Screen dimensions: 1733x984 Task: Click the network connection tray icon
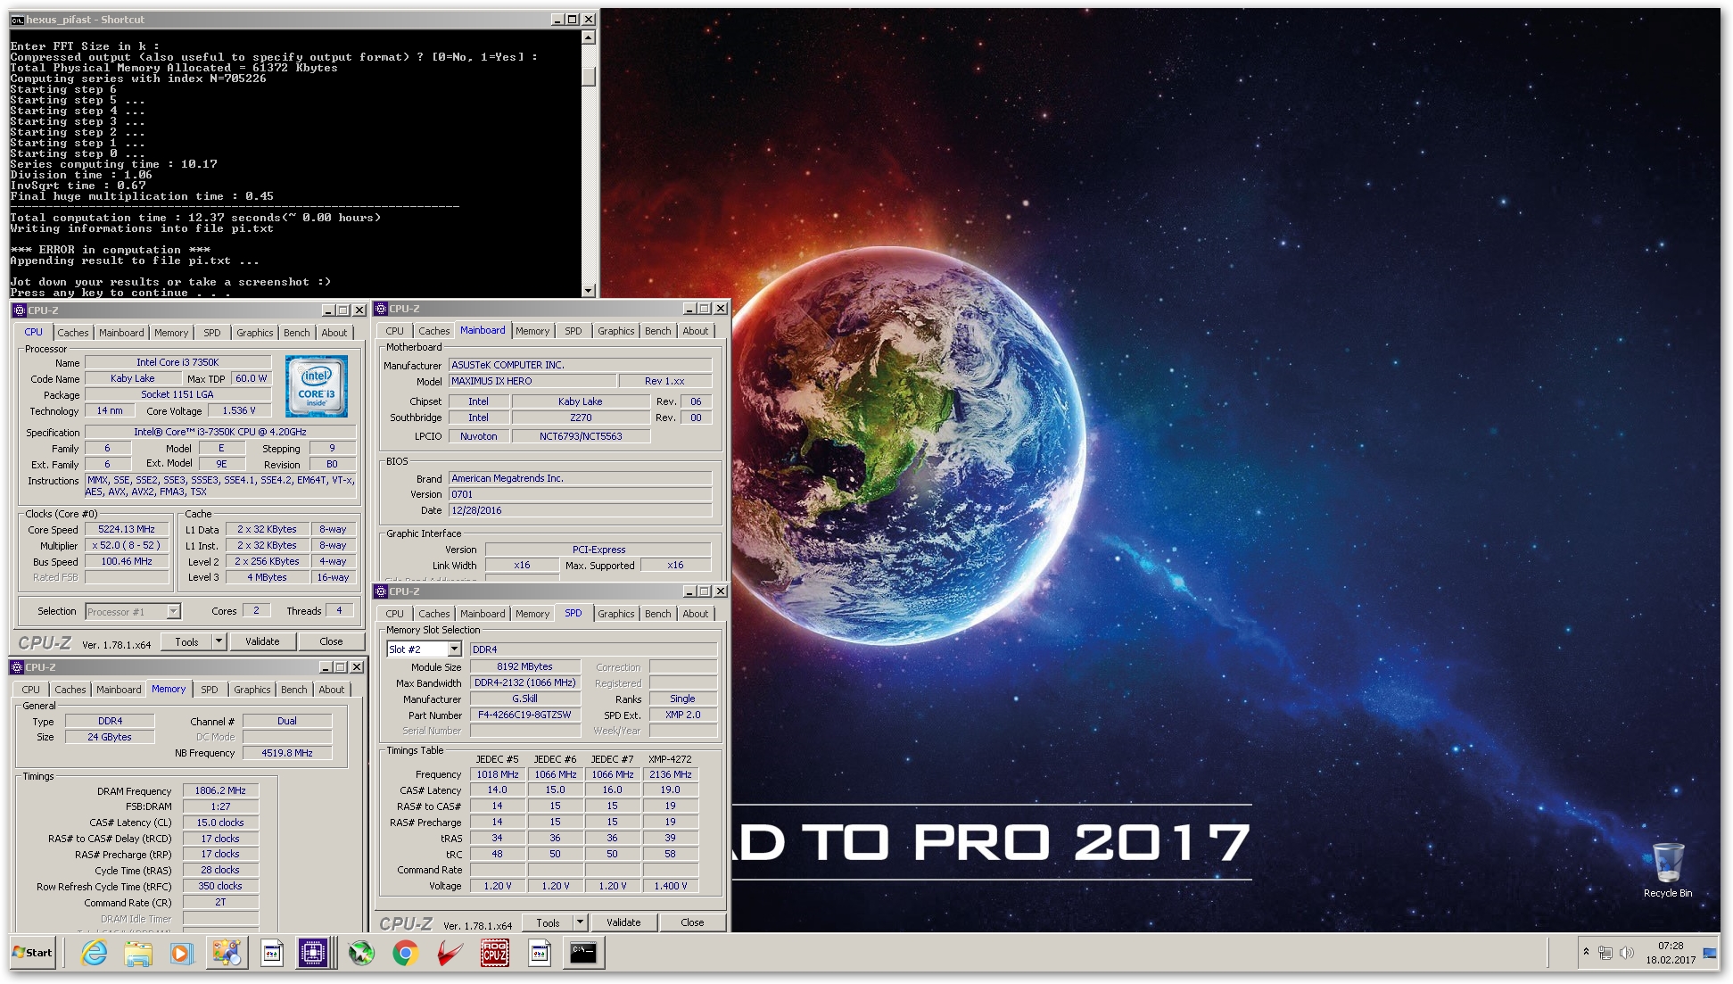pyautogui.click(x=1605, y=953)
